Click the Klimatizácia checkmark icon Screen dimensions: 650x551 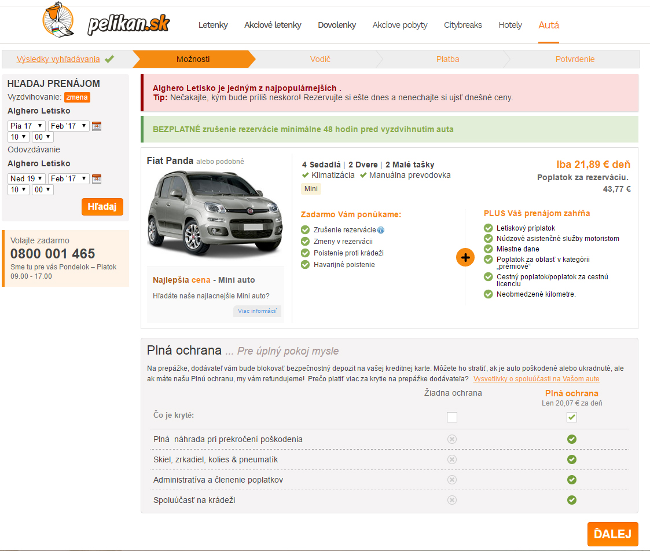click(x=306, y=175)
